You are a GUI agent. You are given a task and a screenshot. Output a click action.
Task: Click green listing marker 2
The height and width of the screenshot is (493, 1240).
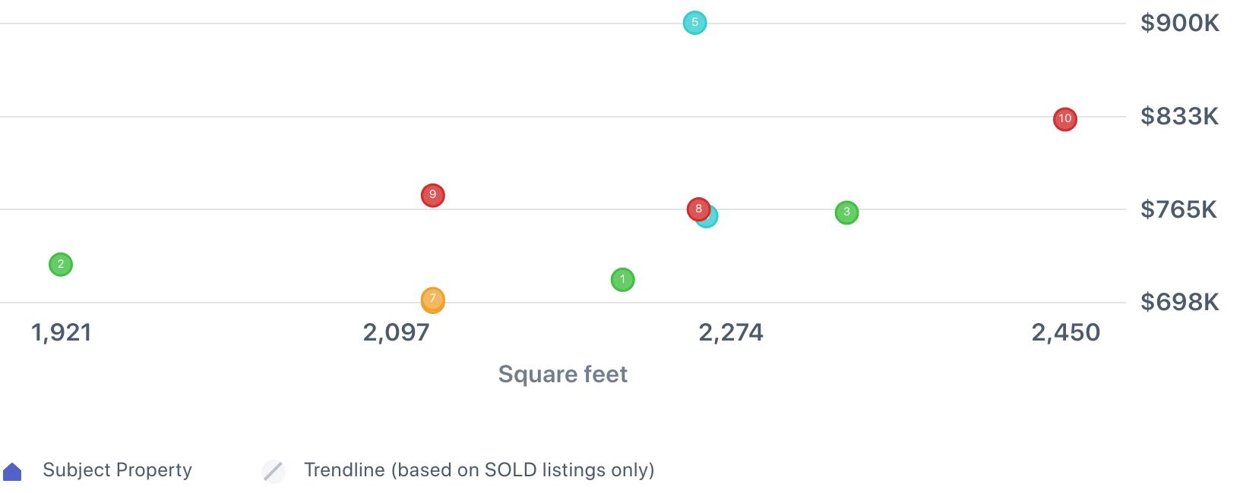[61, 265]
